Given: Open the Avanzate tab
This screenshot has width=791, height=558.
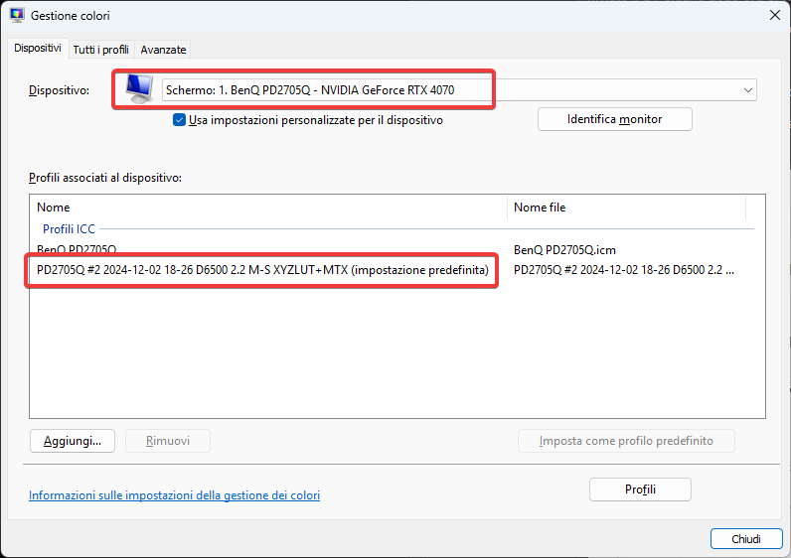Looking at the screenshot, I should [163, 50].
